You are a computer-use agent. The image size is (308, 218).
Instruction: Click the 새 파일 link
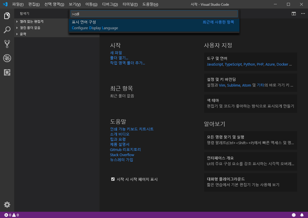click(x=116, y=53)
